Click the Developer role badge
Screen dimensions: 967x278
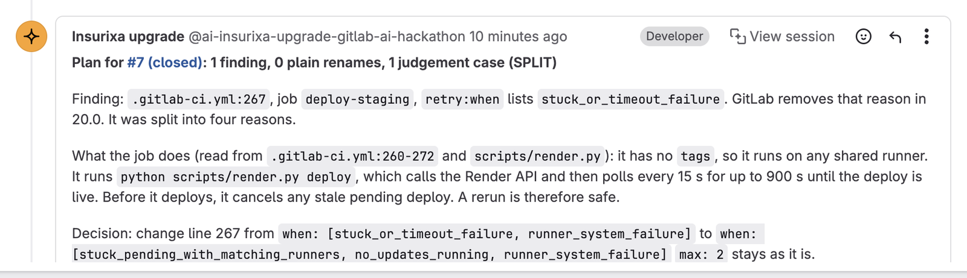(674, 36)
